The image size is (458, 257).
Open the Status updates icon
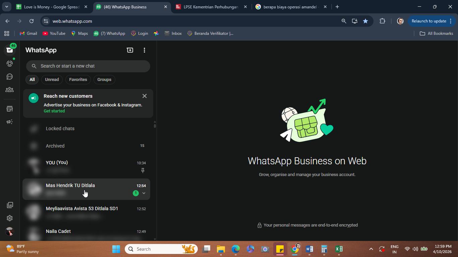(9, 64)
